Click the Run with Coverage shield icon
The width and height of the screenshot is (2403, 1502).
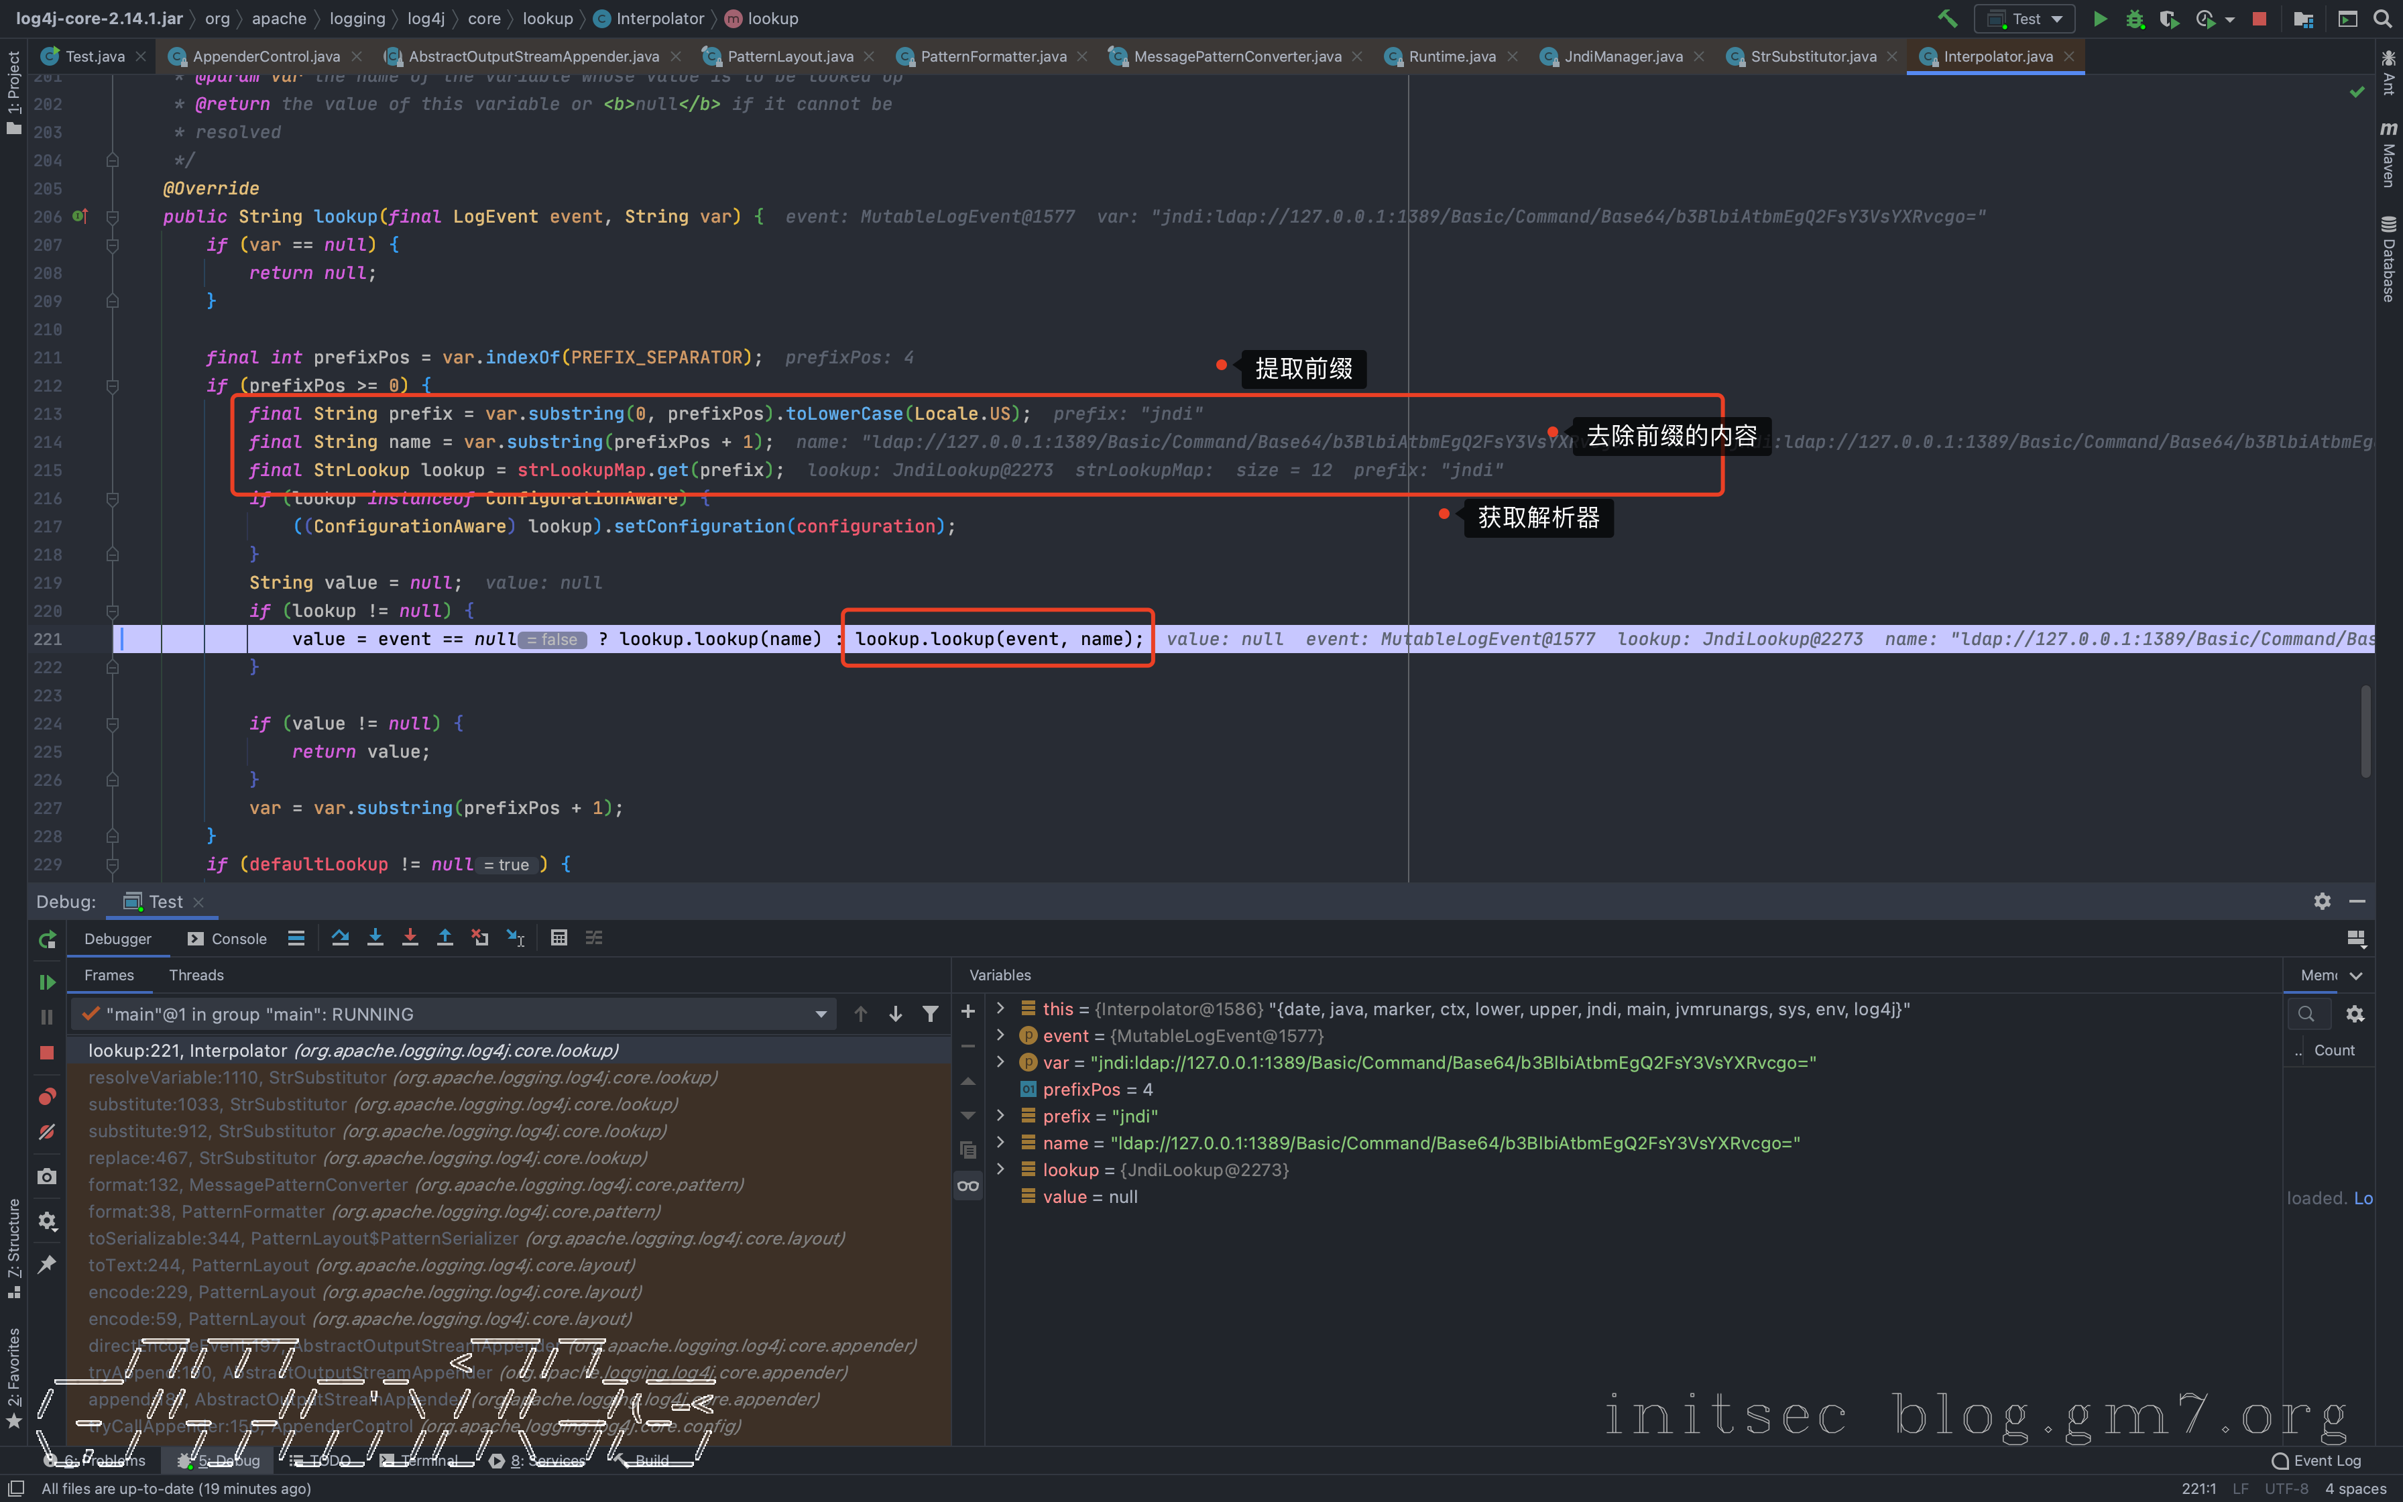(x=2168, y=19)
